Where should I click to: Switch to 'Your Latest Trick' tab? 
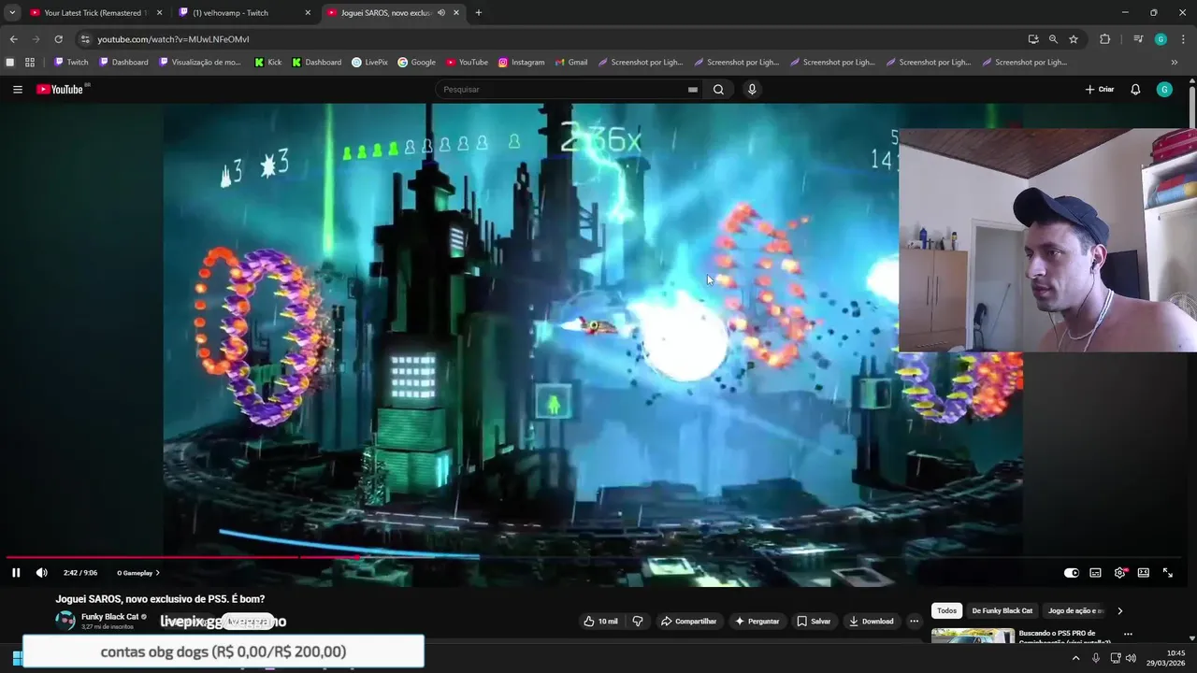[x=95, y=13]
